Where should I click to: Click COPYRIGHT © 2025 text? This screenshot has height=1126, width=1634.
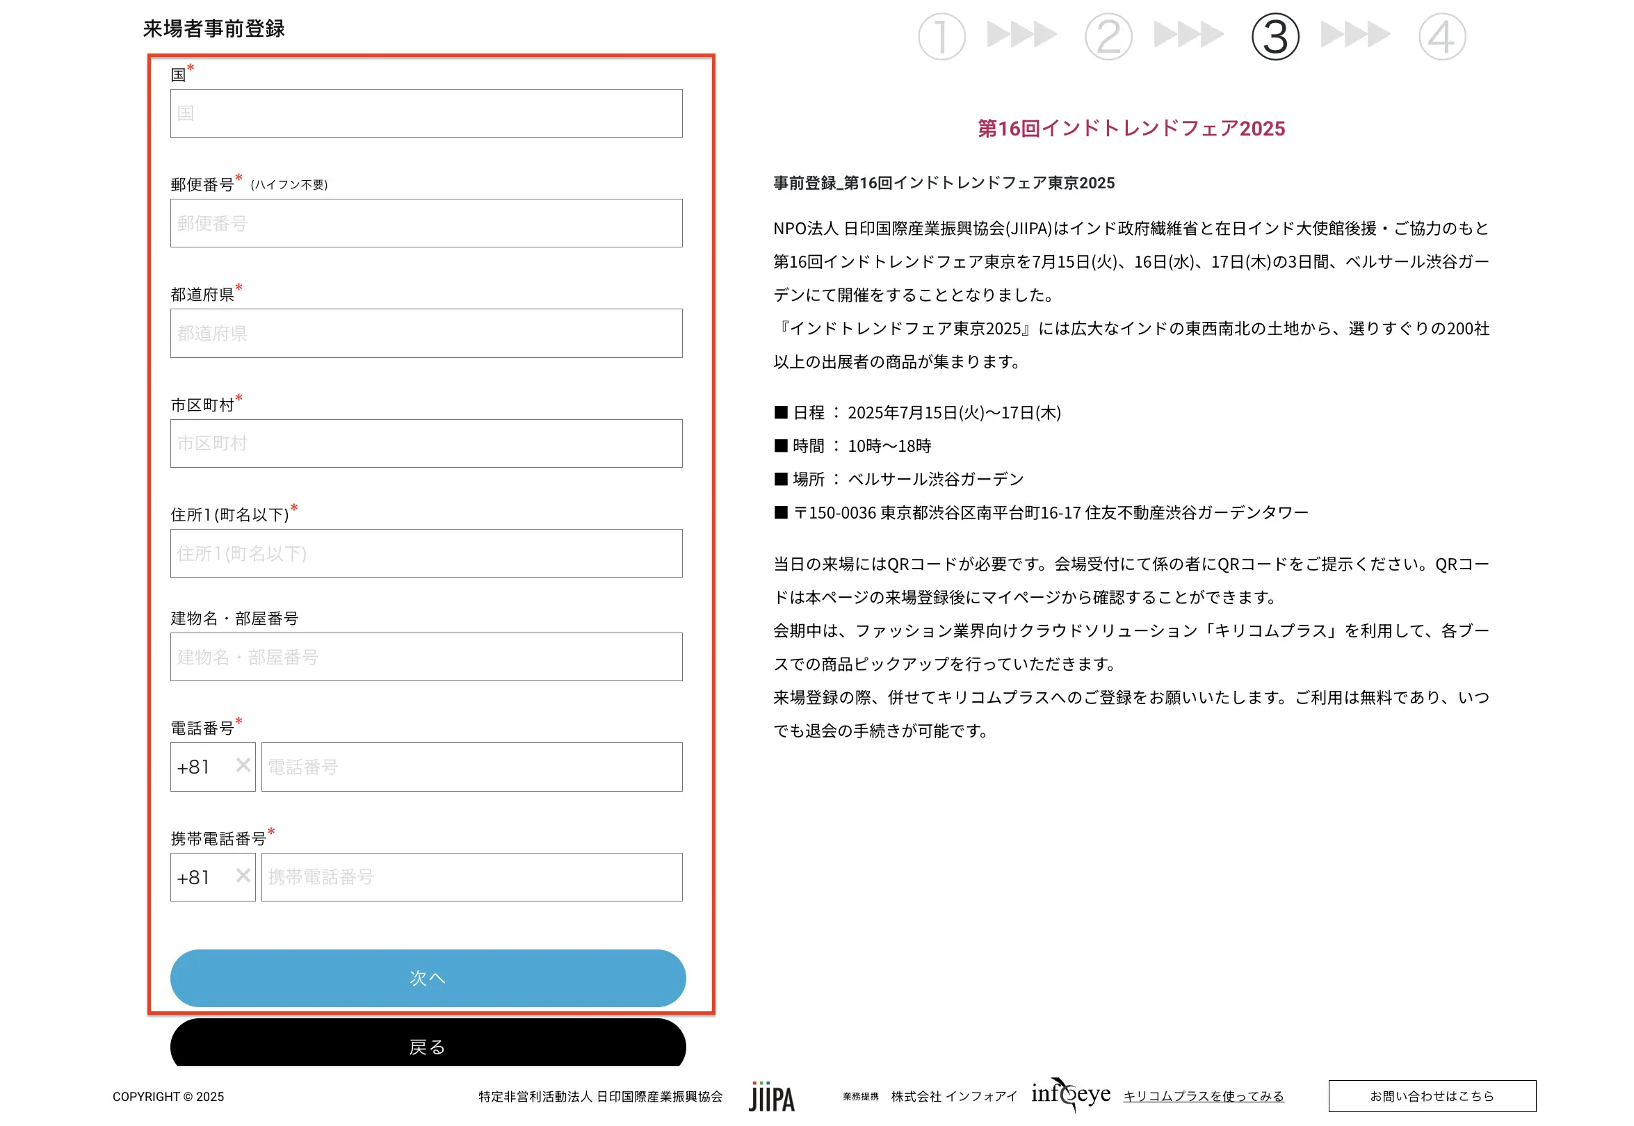click(168, 1096)
